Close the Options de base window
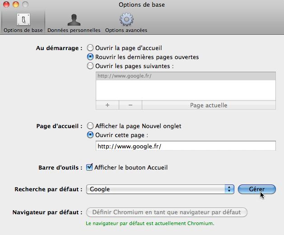 (6, 5)
